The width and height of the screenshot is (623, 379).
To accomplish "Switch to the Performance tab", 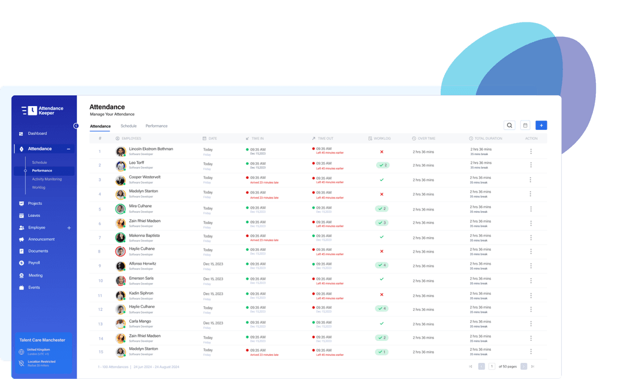I will coord(156,126).
